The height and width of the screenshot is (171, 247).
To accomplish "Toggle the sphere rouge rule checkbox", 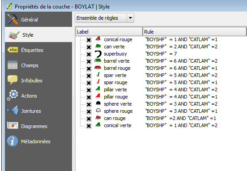I will point(89,111).
